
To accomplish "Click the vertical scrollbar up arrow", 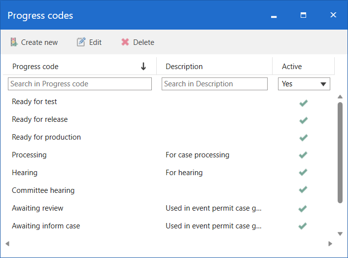I will pos(340,97).
